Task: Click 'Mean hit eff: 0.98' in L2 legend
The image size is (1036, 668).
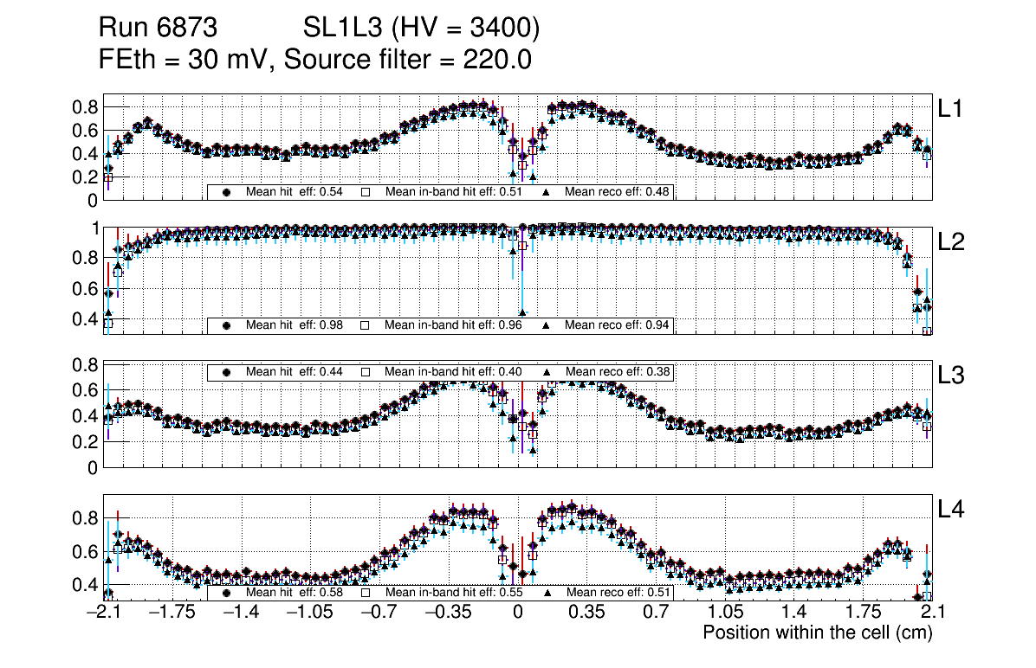Action: (295, 325)
